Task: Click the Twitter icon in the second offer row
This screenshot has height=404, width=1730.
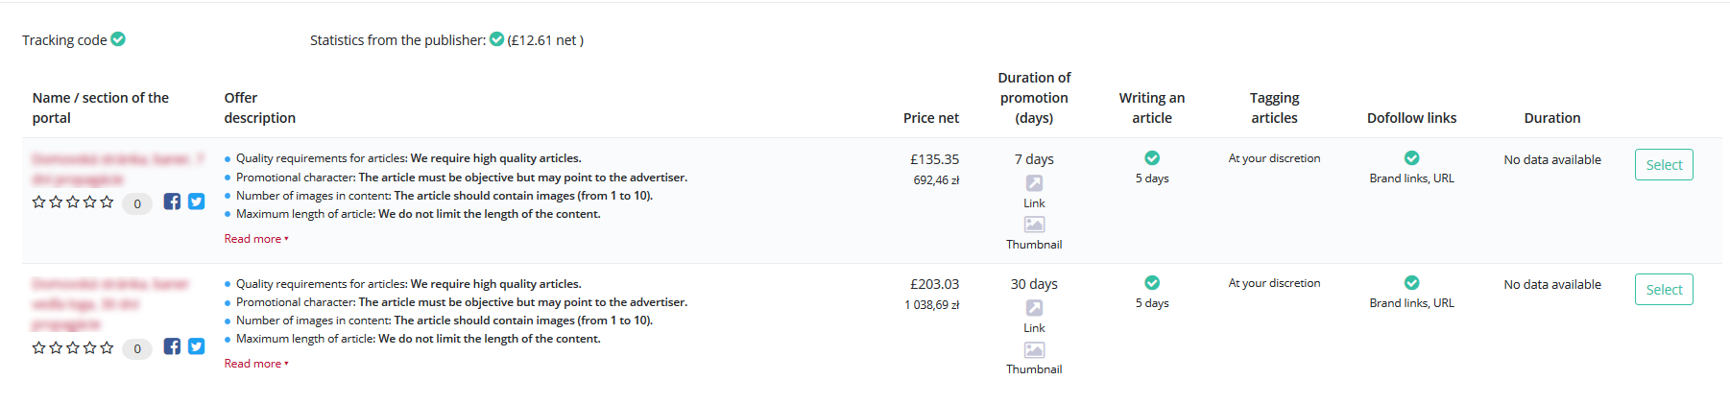Action: 196,346
